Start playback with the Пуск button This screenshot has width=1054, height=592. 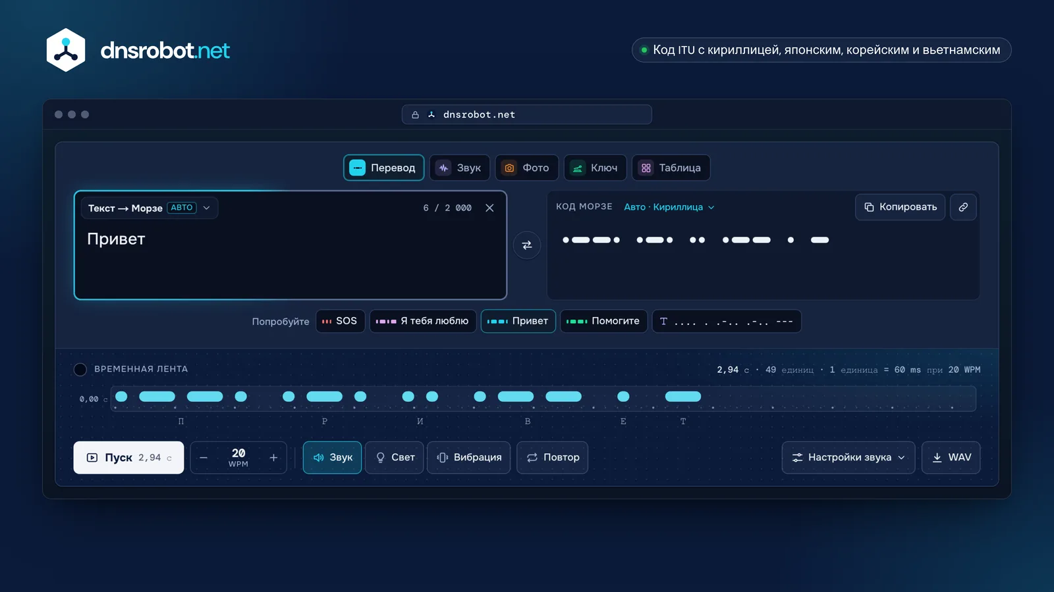pos(128,458)
